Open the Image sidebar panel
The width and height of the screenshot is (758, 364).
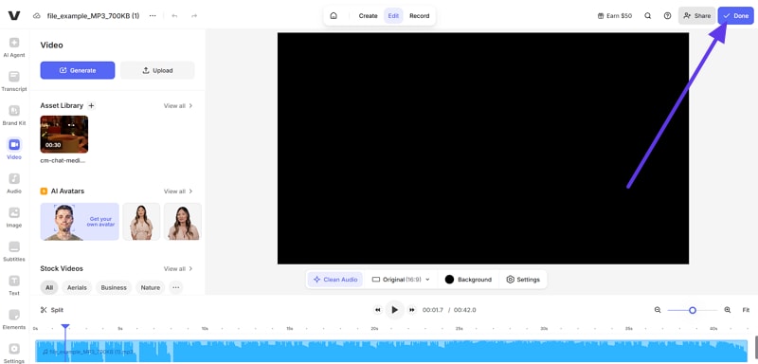(14, 217)
